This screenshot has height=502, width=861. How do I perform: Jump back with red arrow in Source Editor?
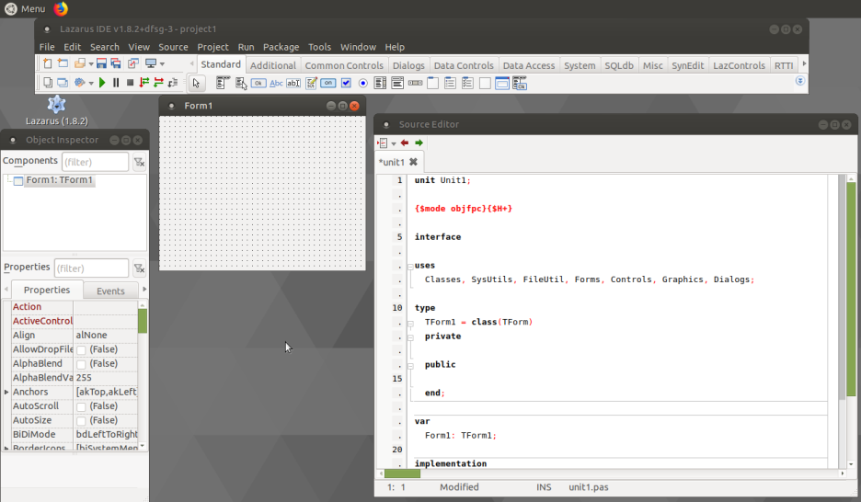(405, 143)
